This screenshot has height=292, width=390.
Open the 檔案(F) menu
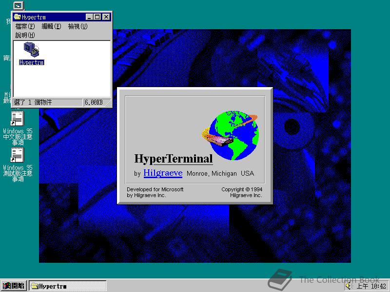25,26
